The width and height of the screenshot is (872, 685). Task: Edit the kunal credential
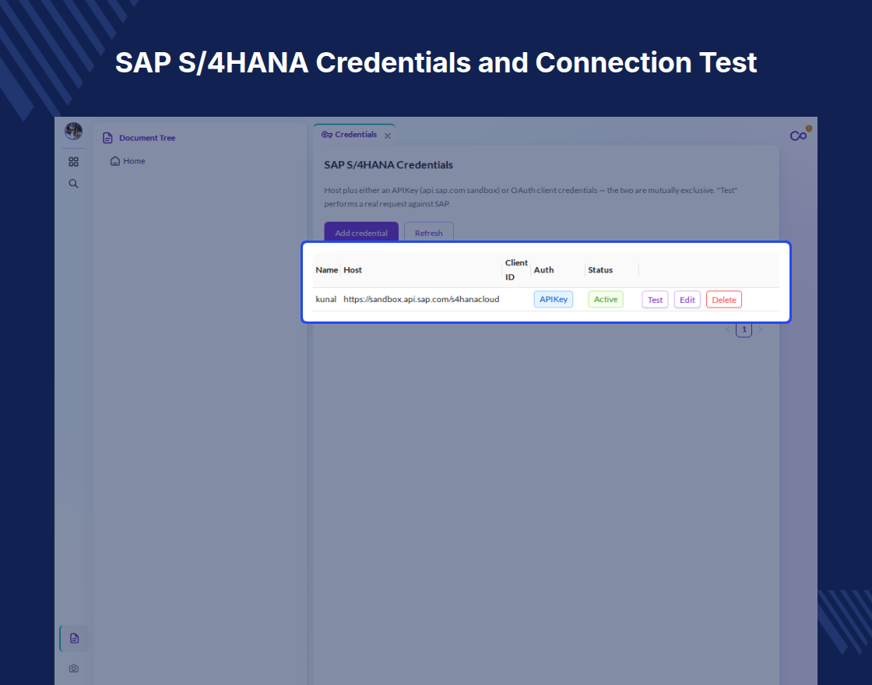(687, 300)
